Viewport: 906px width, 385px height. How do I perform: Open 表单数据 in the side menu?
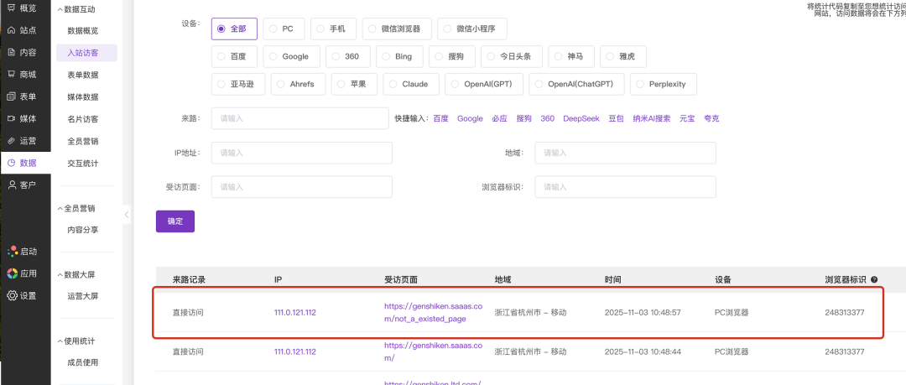[x=82, y=75]
